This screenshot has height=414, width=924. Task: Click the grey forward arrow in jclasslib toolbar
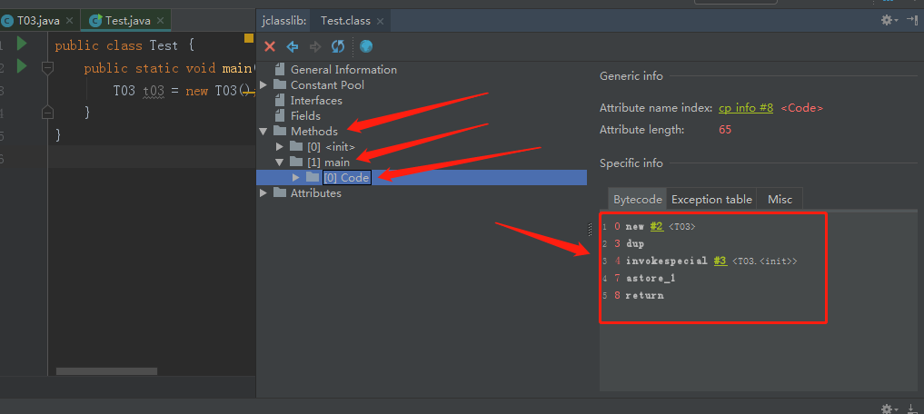(x=315, y=46)
